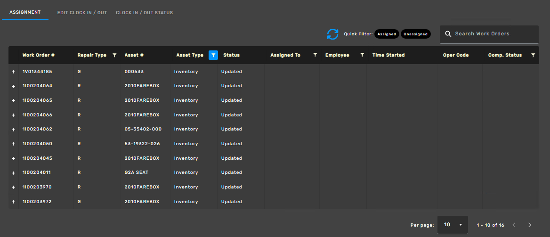This screenshot has width=550, height=237.
Task: Click the active Asset Type filter icon
Action: (x=213, y=55)
